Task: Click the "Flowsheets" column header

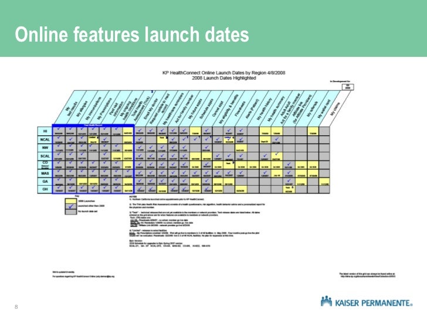Action: pyautogui.click(x=240, y=109)
